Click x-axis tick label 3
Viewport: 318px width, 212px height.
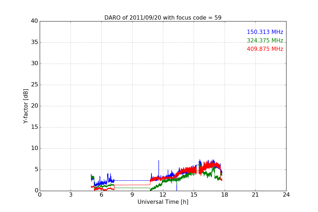tap(70, 195)
